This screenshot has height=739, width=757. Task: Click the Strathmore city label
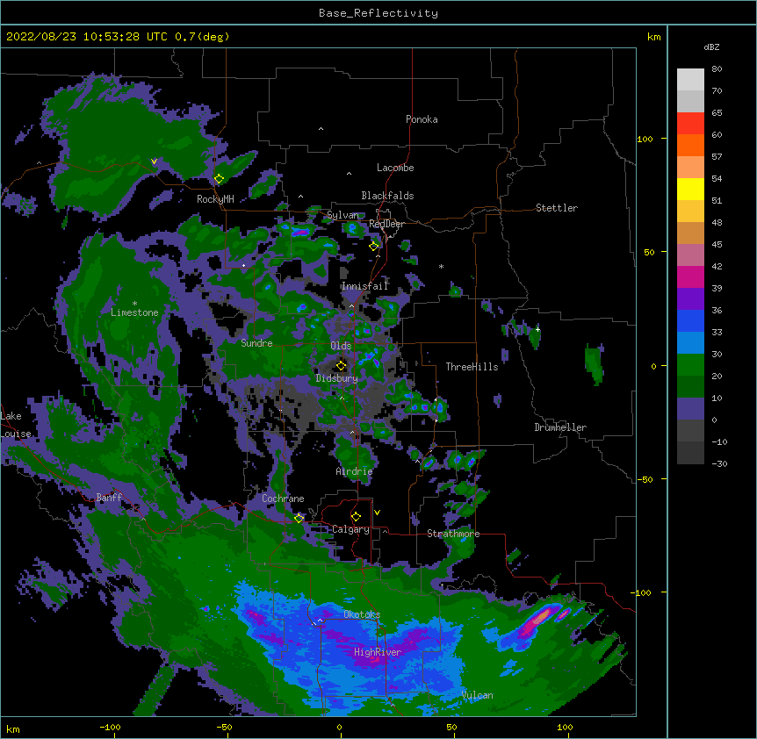point(453,534)
